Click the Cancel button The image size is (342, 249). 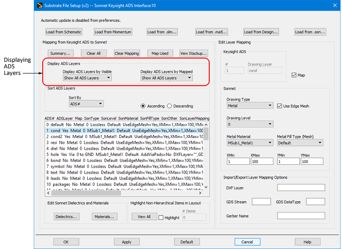(x=247, y=242)
